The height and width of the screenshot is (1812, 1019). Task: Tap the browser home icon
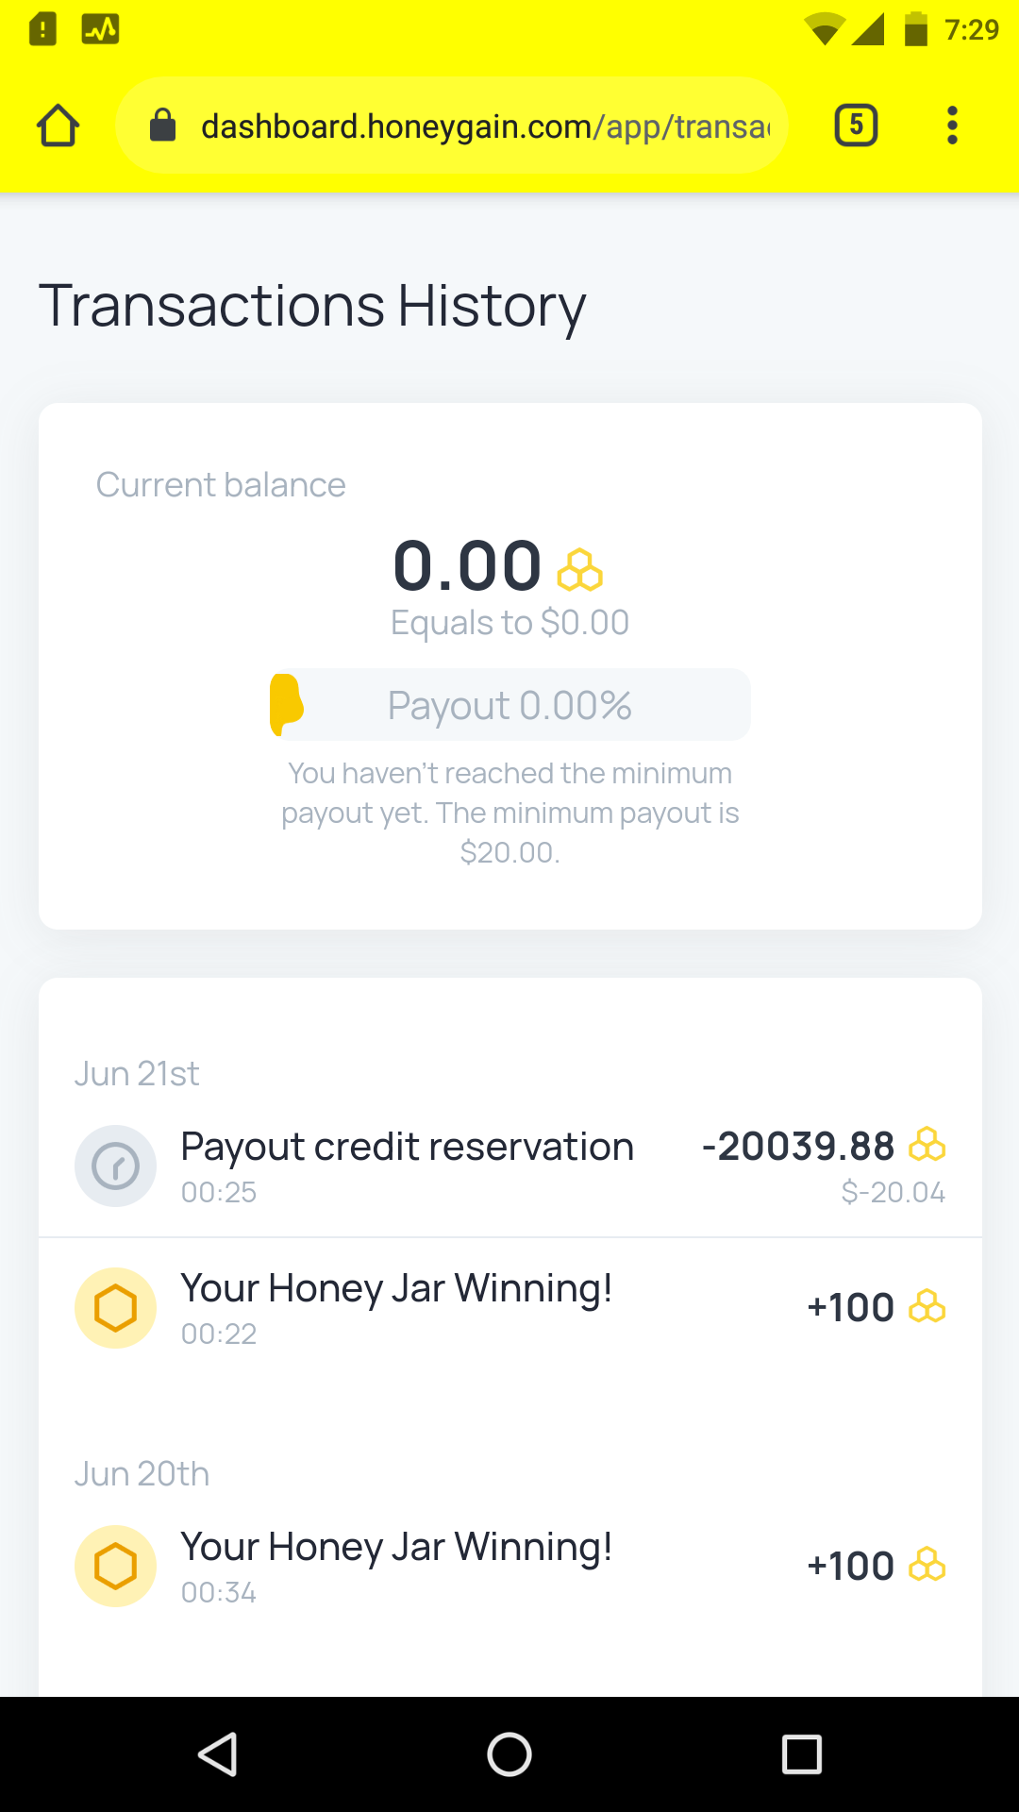(x=58, y=126)
